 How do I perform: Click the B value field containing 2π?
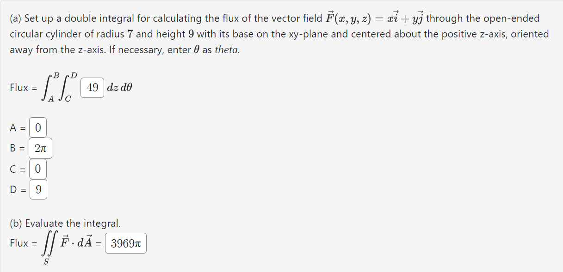click(x=41, y=148)
